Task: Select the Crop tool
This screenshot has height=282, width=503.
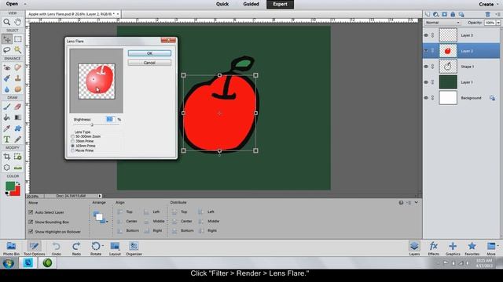Action: 7,157
